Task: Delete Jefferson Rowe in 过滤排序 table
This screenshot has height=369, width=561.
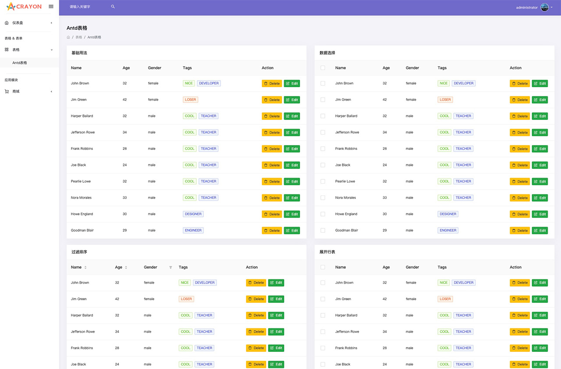Action: click(x=256, y=332)
